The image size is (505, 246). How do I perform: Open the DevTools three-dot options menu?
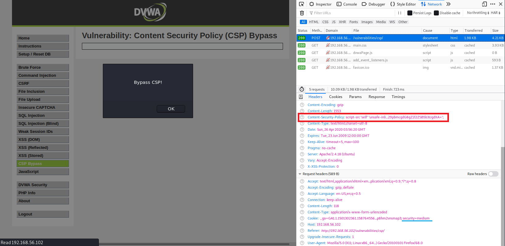pyautogui.click(x=493, y=4)
